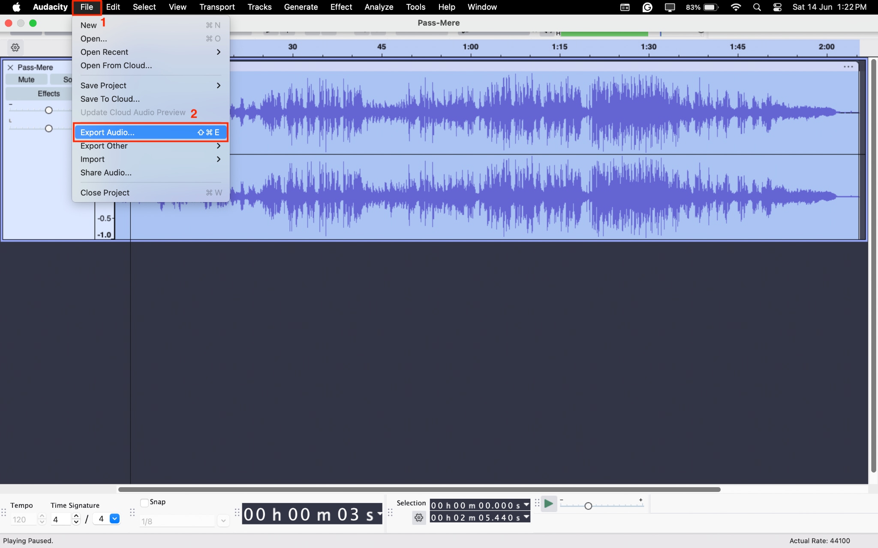Open selection end format dropdown

pyautogui.click(x=526, y=517)
